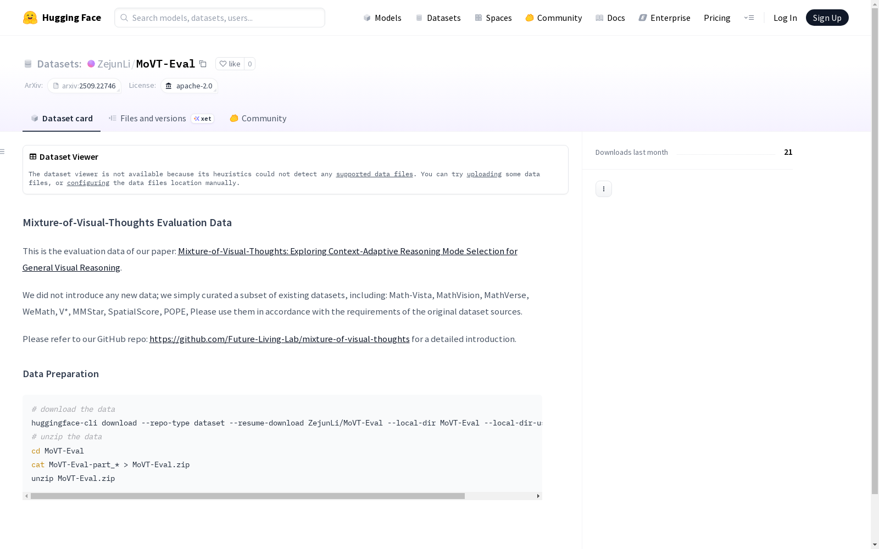
Task: Click the 'unzip MoVT-Eval.zip' code line
Action: point(73,478)
